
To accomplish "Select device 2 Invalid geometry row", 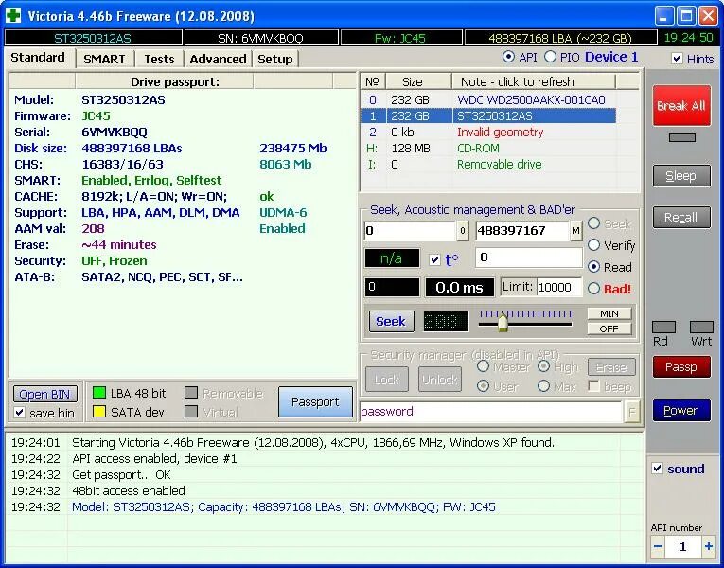I will pyautogui.click(x=488, y=133).
